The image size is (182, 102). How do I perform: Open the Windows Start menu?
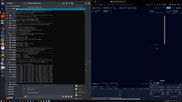tap(1, 101)
